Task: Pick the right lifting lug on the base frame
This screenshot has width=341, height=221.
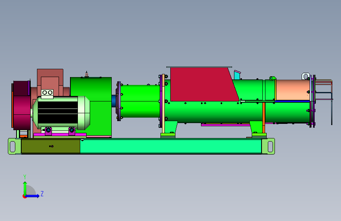Action: pyautogui.click(x=268, y=146)
